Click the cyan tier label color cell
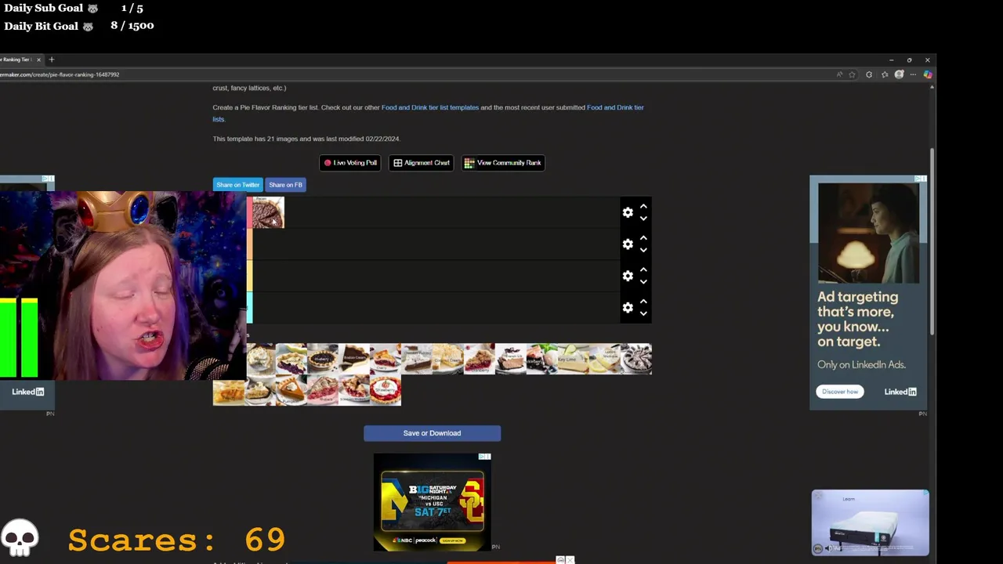Viewport: 1003px width, 564px height. (249, 308)
